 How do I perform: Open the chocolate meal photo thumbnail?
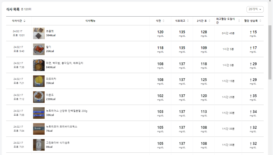[39, 34]
